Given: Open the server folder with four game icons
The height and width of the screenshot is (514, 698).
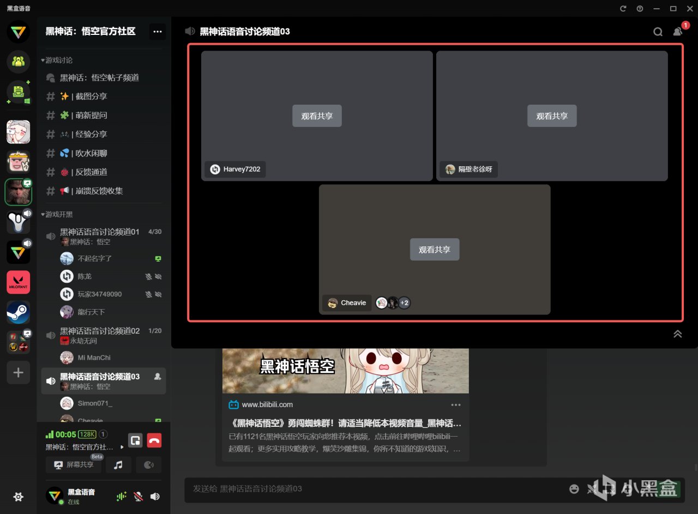Looking at the screenshot, I should coord(18,342).
